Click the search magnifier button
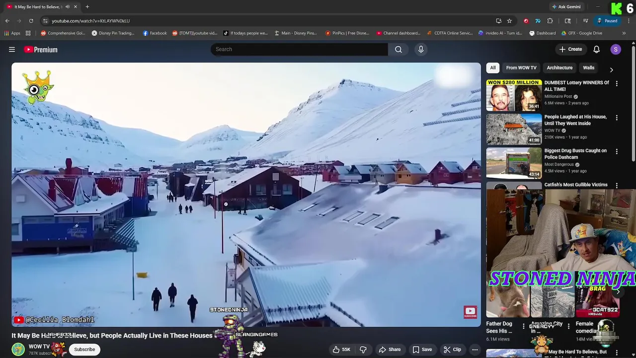This screenshot has height=358, width=636. pyautogui.click(x=398, y=49)
